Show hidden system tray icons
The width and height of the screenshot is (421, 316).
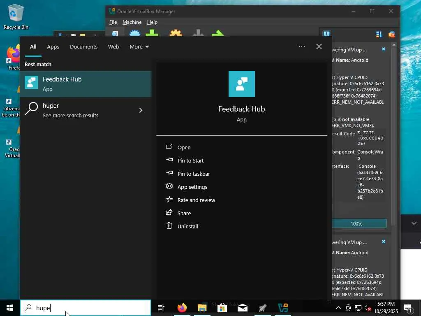338,308
